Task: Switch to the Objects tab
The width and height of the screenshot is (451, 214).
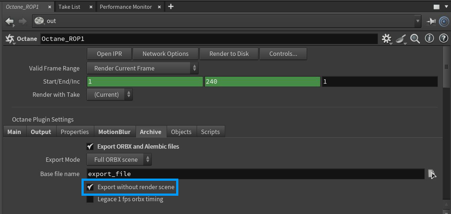Action: tap(181, 131)
